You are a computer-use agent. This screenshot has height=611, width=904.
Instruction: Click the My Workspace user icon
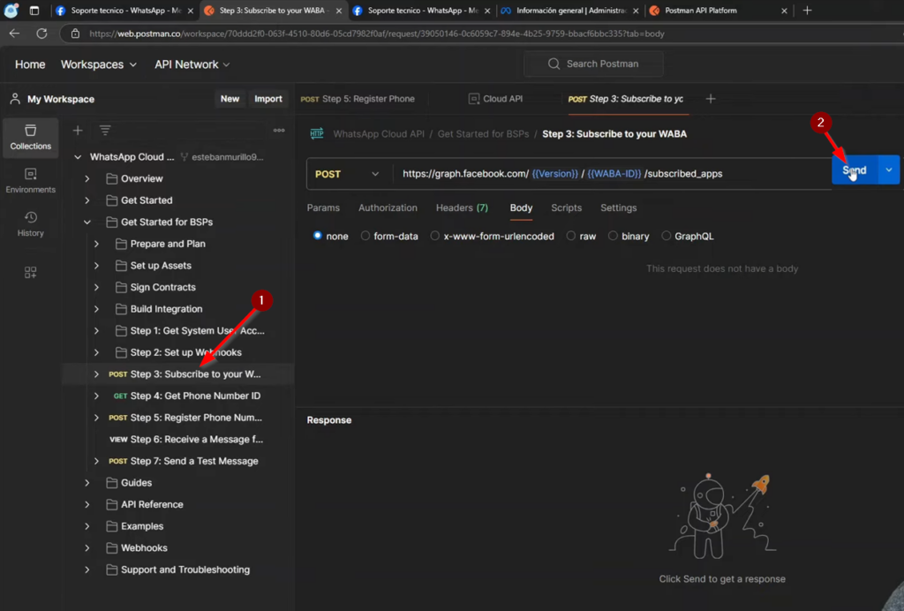[x=15, y=99]
